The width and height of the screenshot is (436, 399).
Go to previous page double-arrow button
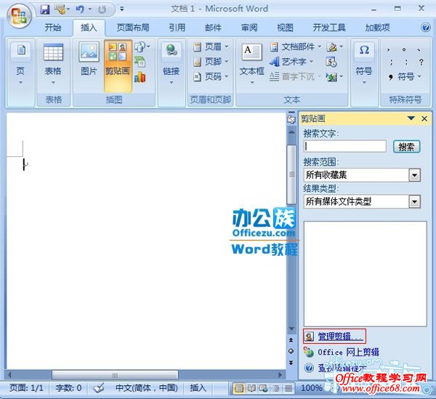pos(291,340)
